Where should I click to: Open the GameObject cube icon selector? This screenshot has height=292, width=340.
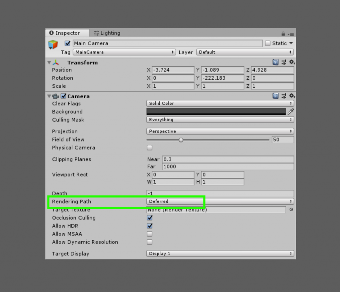point(53,45)
